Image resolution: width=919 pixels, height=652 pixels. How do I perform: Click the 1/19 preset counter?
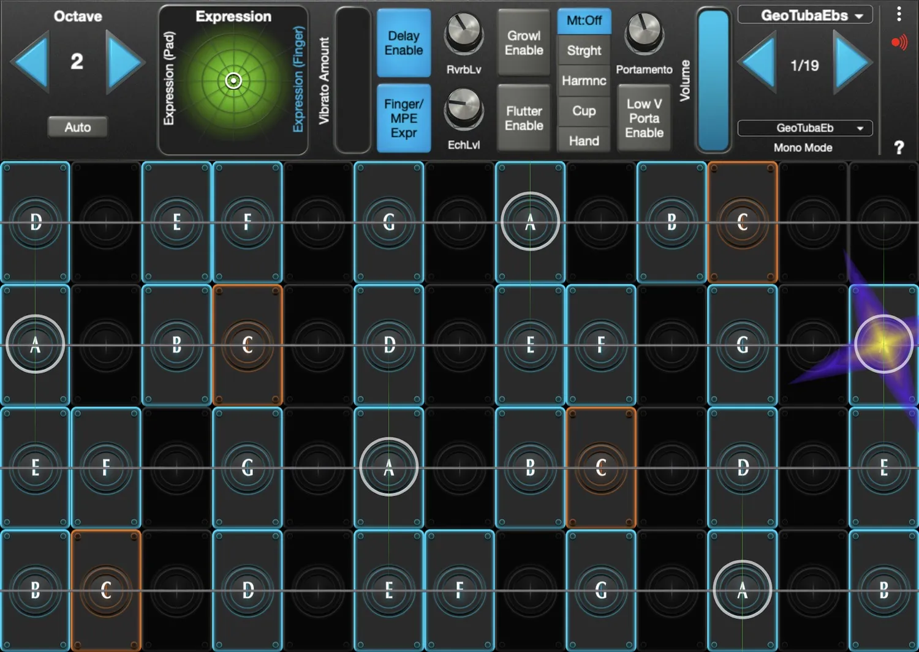tap(804, 66)
